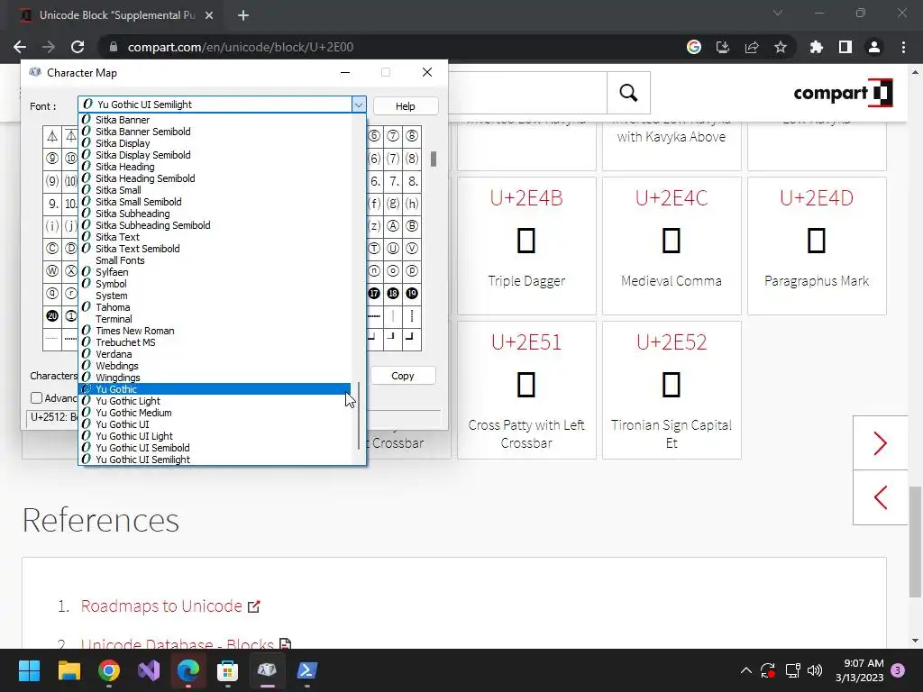The height and width of the screenshot is (692, 923).
Task: Click the red previous-page arrow
Action: coord(880,497)
